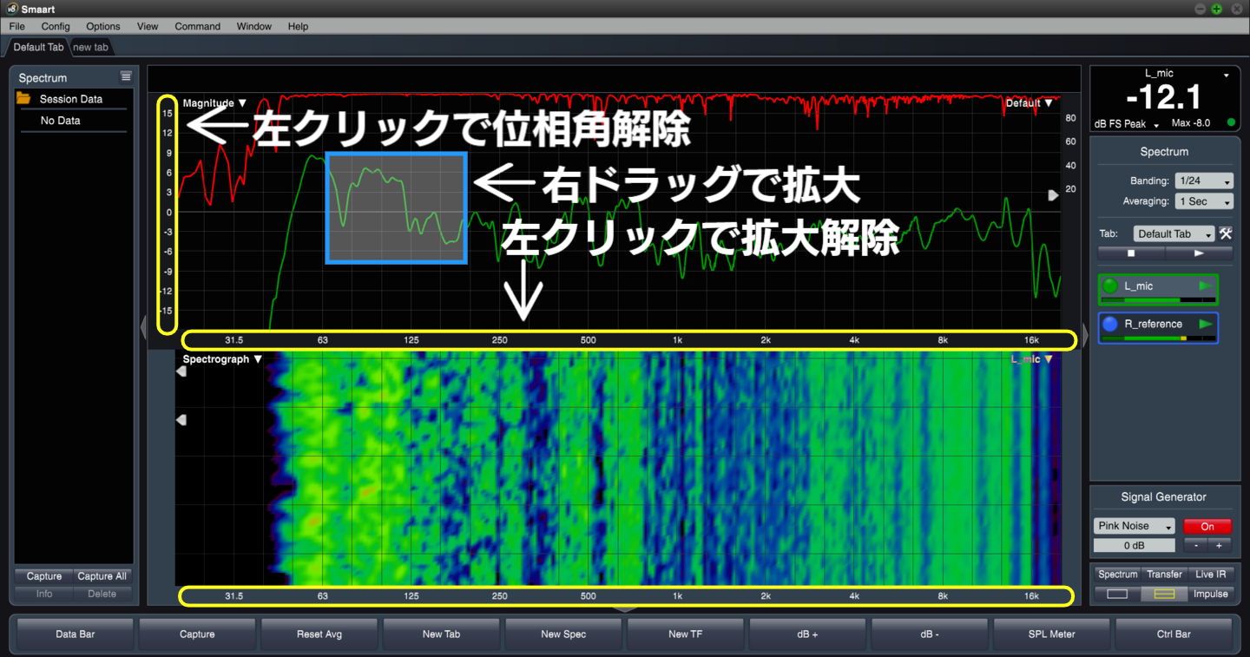Toggle the two-pane layout view
This screenshot has height=657, width=1250.
coord(1164,594)
